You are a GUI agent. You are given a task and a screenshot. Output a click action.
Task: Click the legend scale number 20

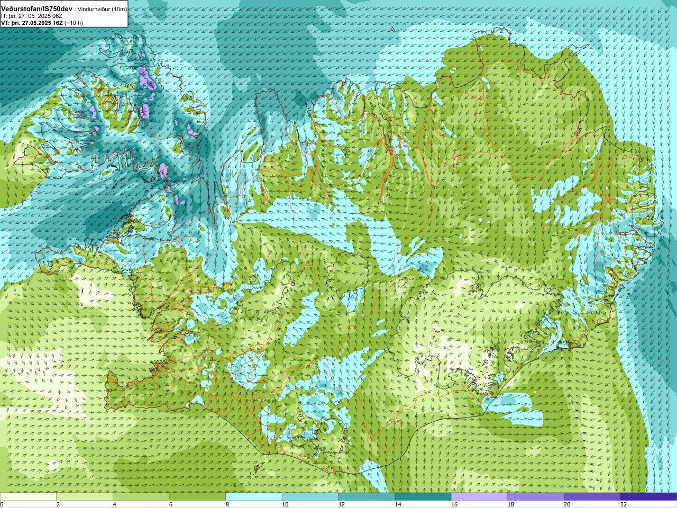pyautogui.click(x=566, y=504)
